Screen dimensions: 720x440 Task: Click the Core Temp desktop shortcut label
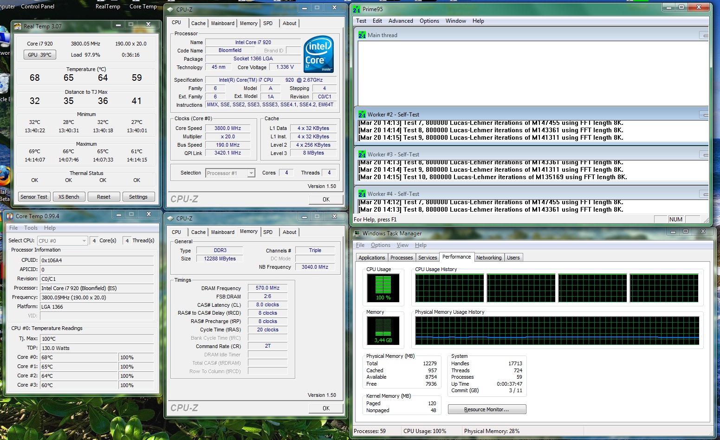pyautogui.click(x=143, y=6)
